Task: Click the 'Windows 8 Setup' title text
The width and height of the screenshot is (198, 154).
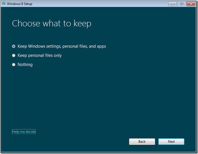Action: 19,4
